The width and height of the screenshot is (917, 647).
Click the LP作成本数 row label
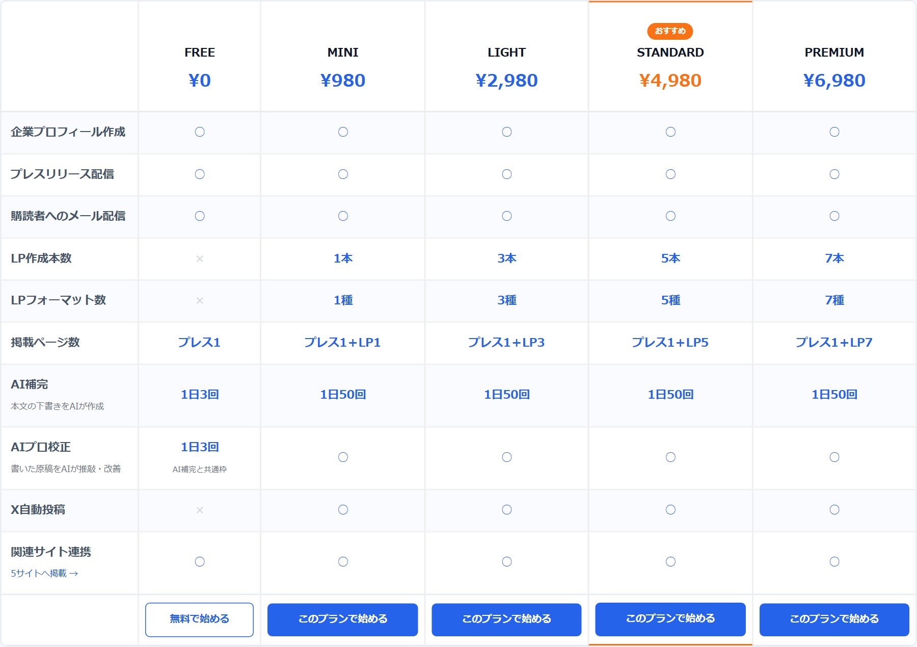(41, 258)
